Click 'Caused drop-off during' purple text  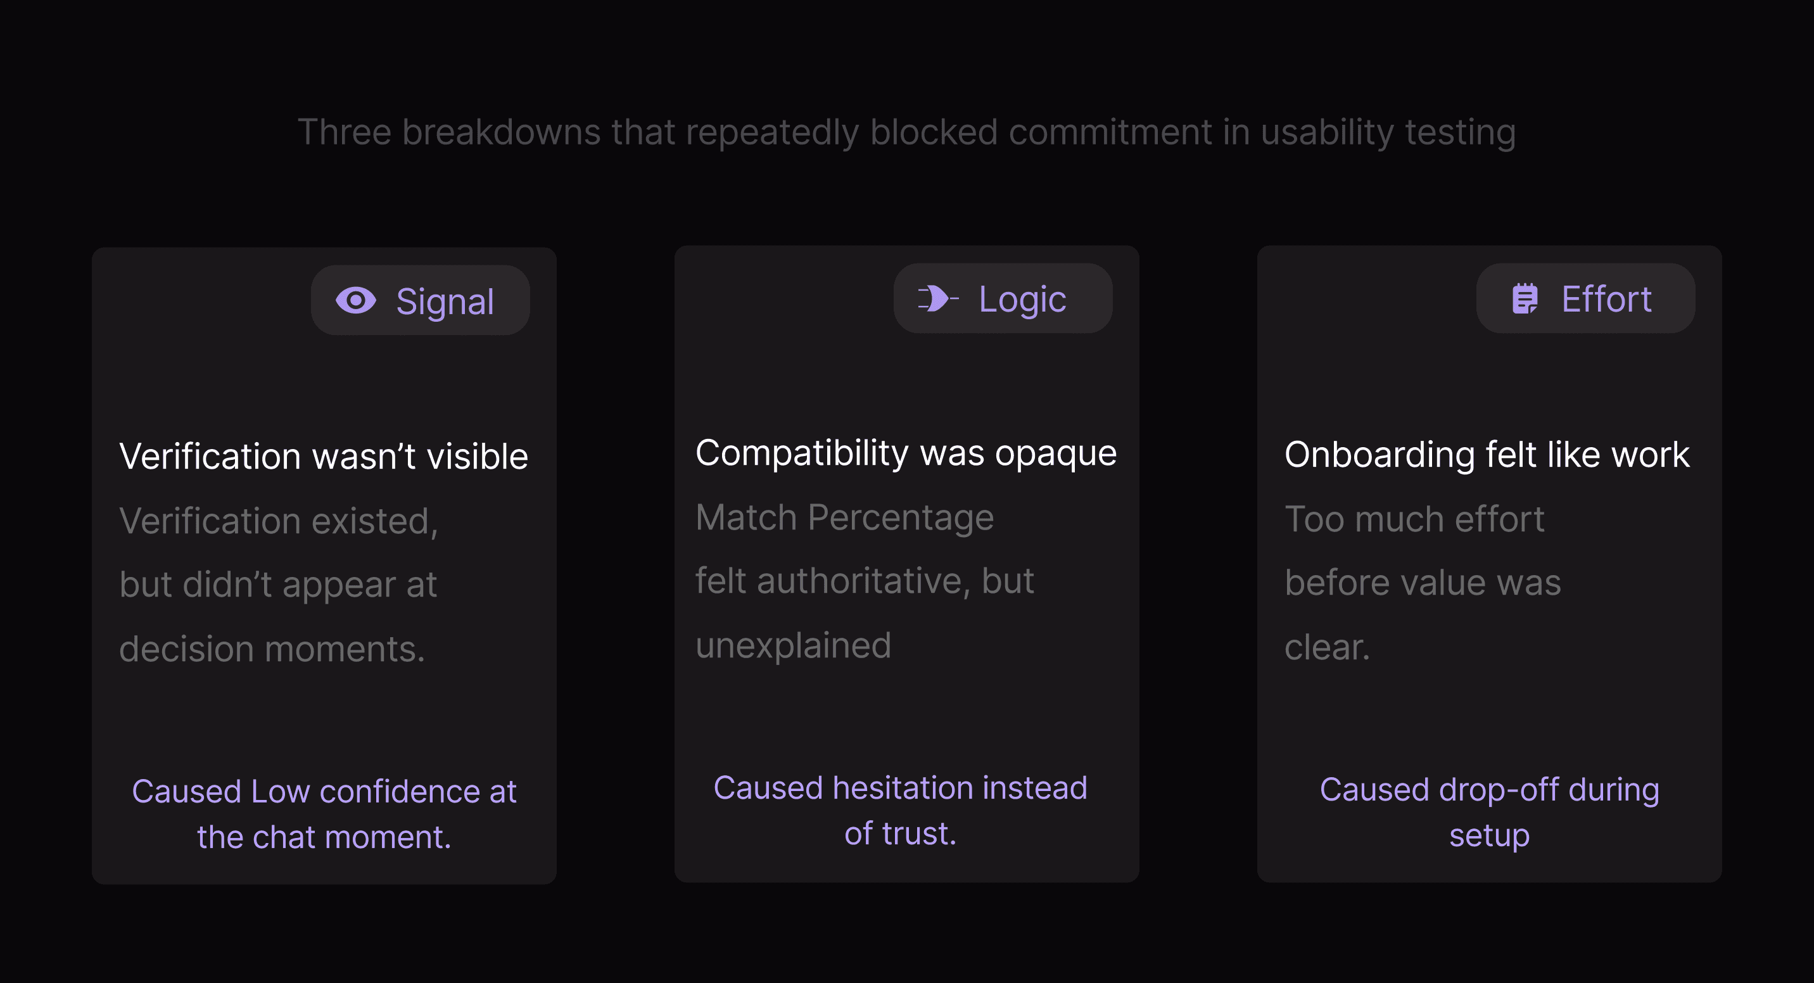pyautogui.click(x=1489, y=790)
